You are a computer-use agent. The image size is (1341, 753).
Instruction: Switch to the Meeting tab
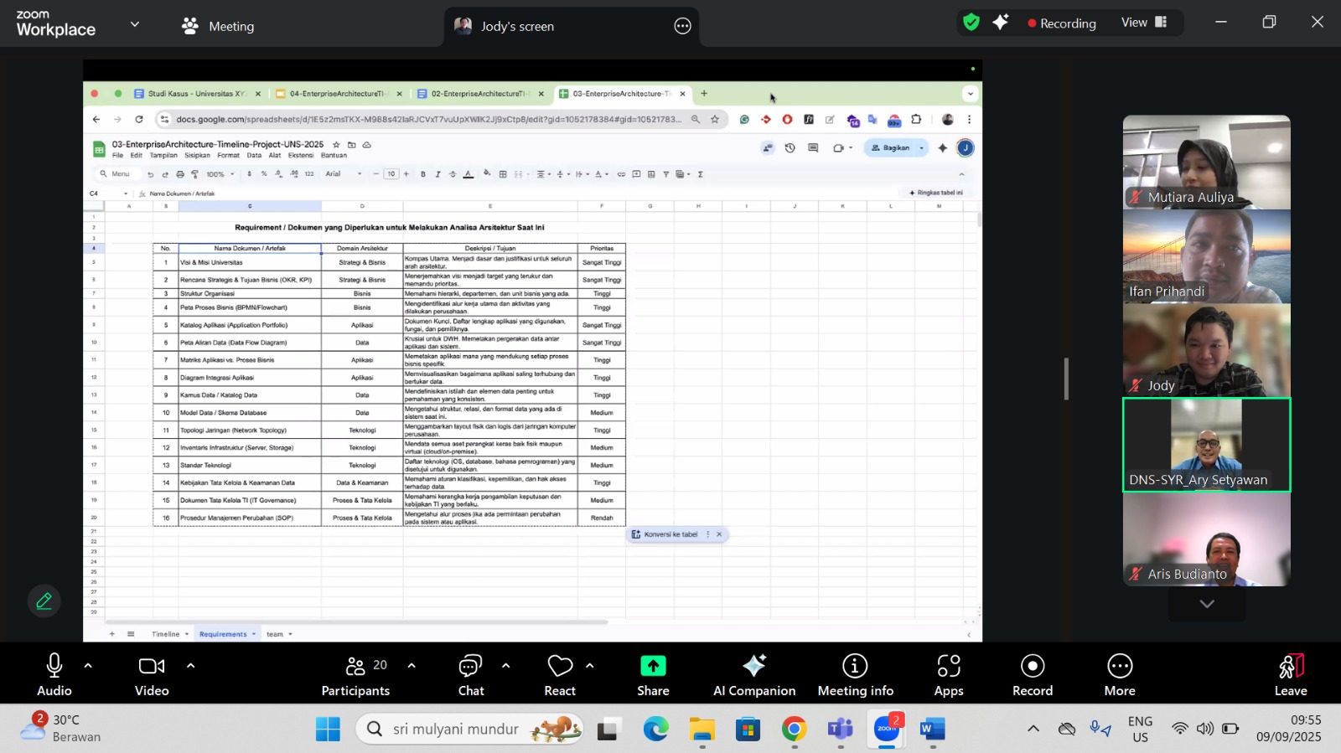218,26
